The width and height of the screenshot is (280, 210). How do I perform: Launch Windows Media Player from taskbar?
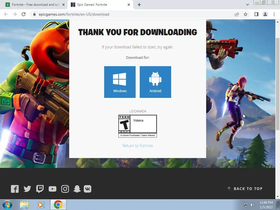coord(41,205)
